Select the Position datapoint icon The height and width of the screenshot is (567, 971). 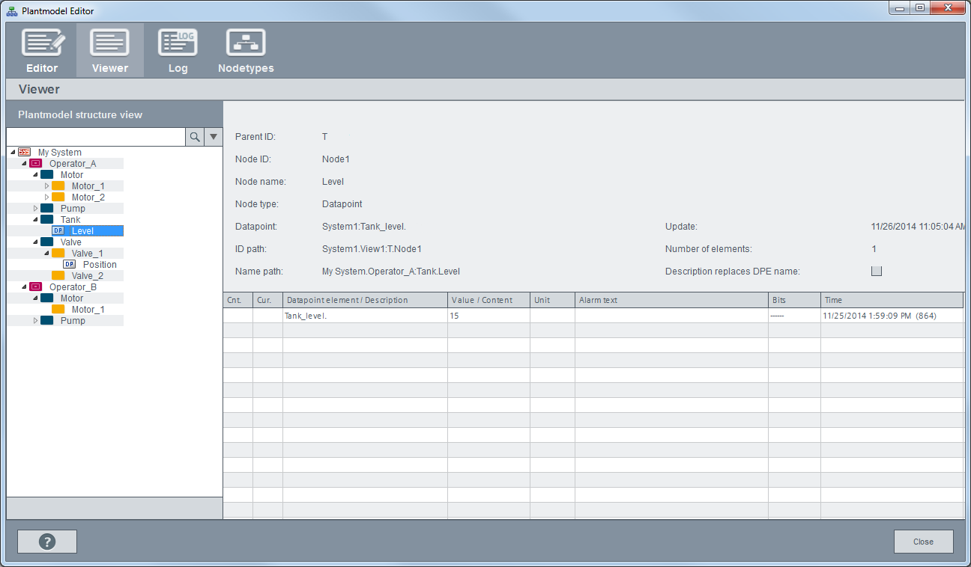(70, 265)
